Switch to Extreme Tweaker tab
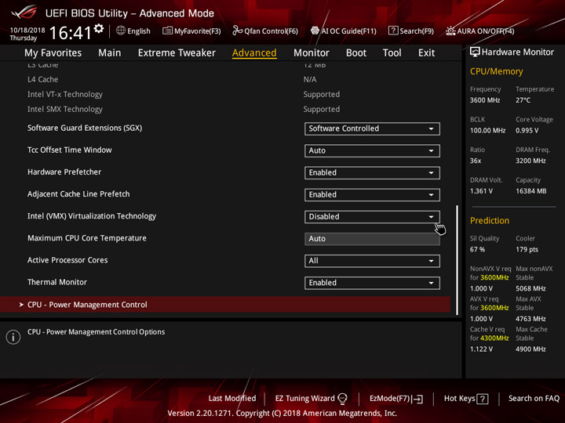This screenshot has width=565, height=423. [x=177, y=53]
